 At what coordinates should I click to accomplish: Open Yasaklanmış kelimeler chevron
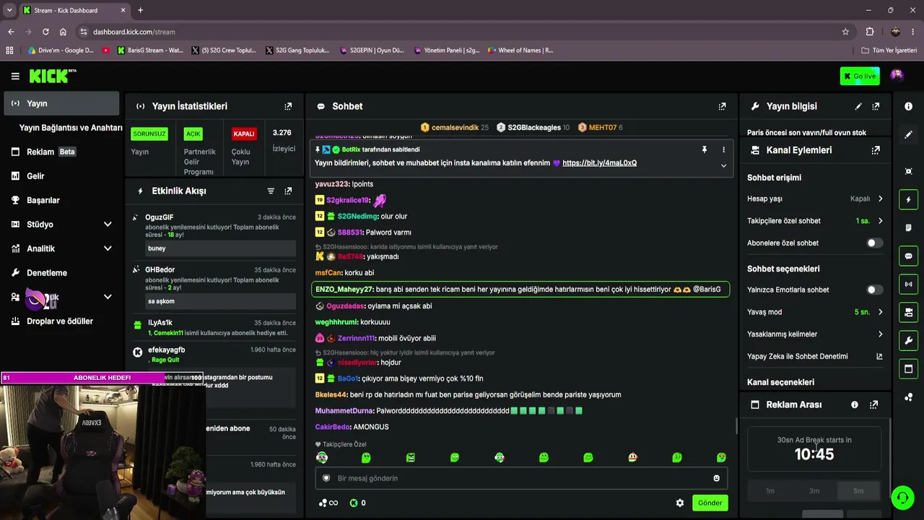[x=880, y=334]
